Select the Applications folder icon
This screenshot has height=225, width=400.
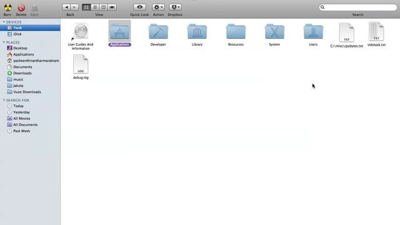pos(119,31)
